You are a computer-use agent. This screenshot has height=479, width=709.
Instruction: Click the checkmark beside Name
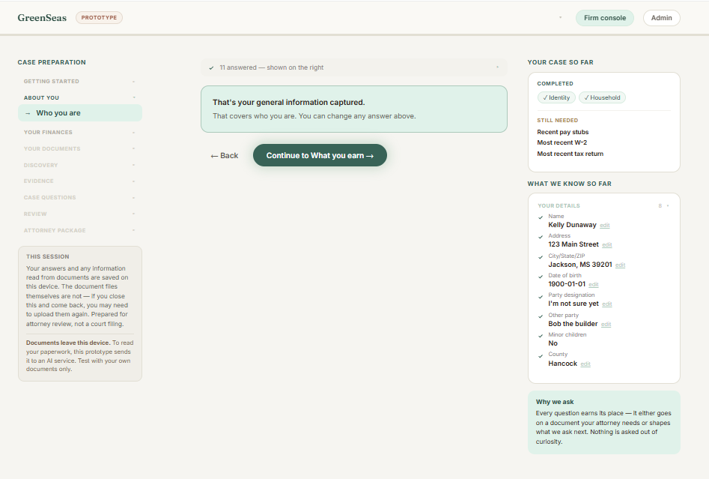(x=541, y=217)
